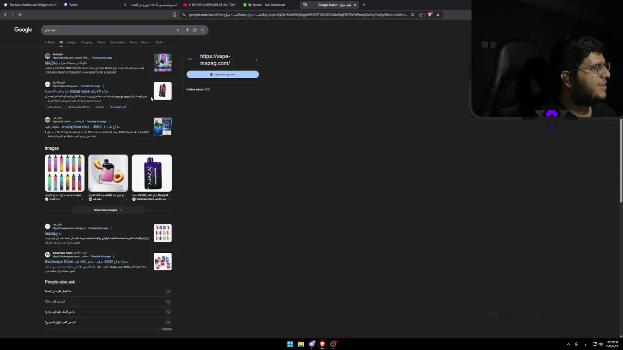Expand second People also ask question
Screen dimensions: 623x350
108,301
